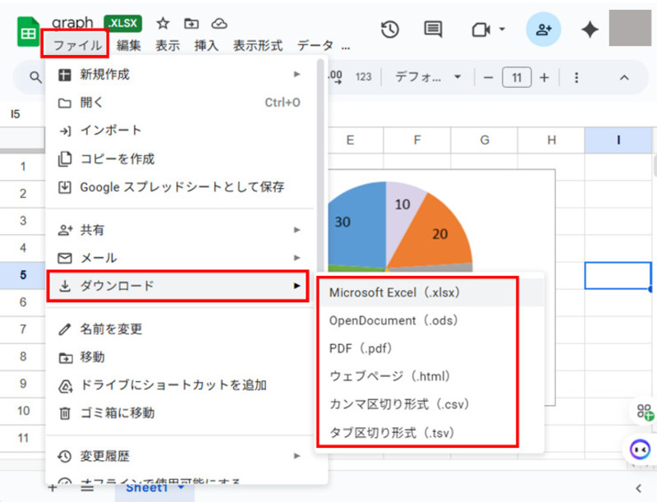Click the star icon to favorite the file
The image size is (657, 502).
tap(163, 24)
